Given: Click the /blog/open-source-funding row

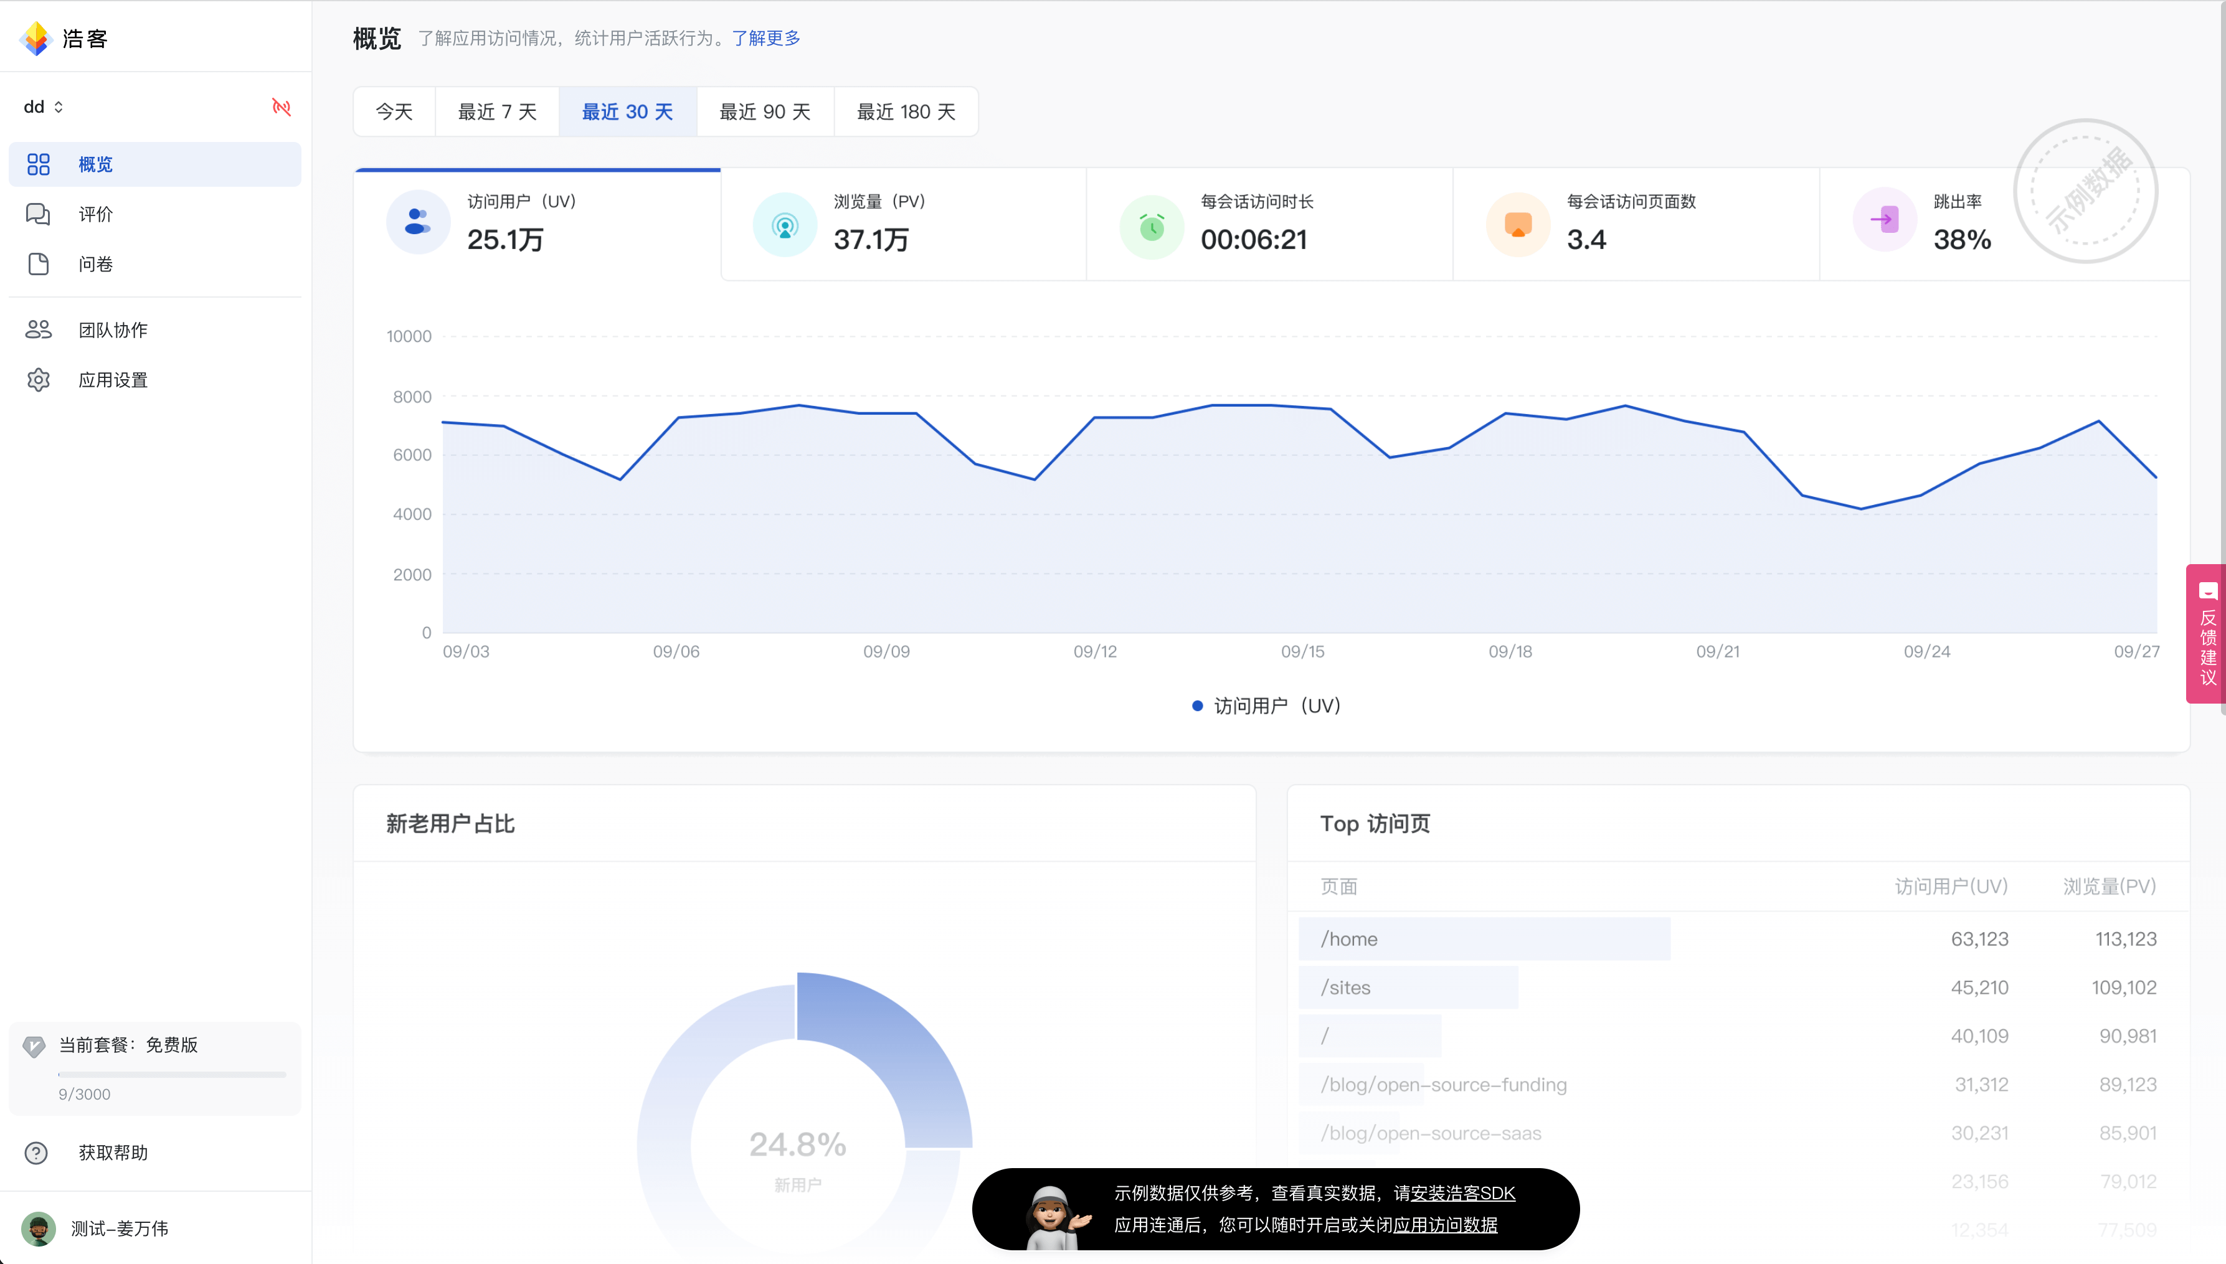Looking at the screenshot, I should coord(1738,1084).
